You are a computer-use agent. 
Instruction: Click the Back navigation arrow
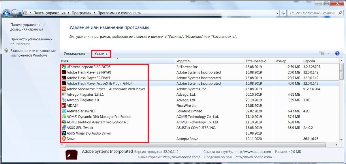[7, 13]
